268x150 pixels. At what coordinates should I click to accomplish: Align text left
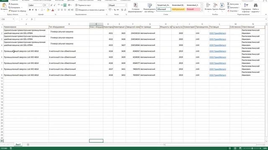tap(59, 10)
